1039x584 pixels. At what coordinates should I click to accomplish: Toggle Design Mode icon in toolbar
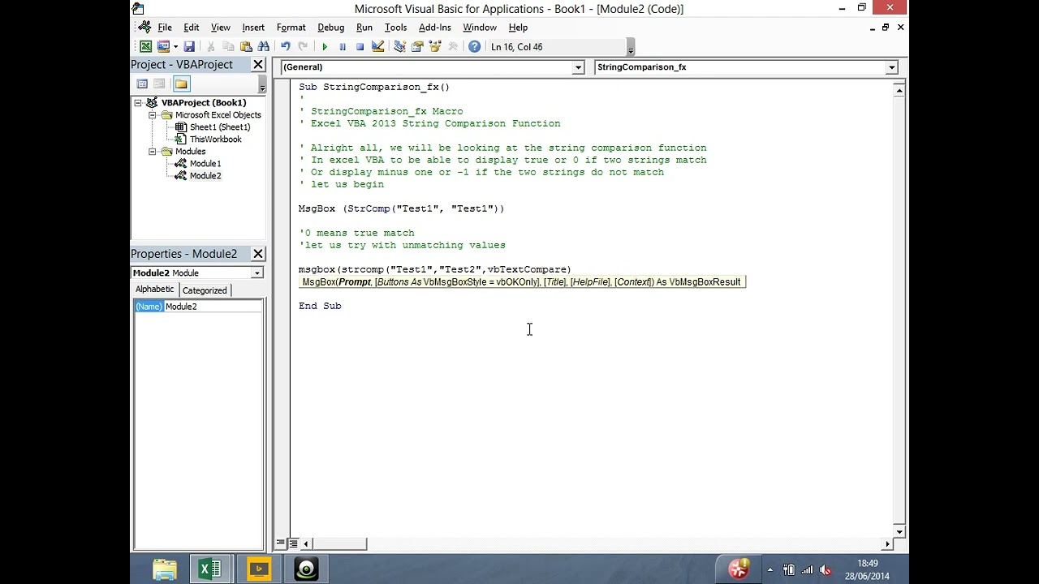(377, 47)
